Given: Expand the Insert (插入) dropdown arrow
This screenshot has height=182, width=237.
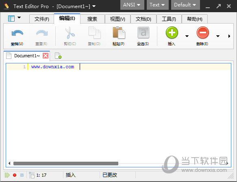Looking at the screenshot, I should [187, 36].
